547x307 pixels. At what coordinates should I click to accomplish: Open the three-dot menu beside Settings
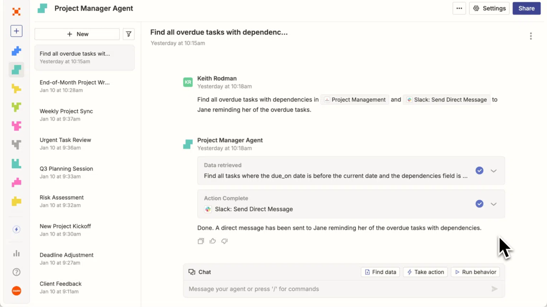[x=459, y=8]
